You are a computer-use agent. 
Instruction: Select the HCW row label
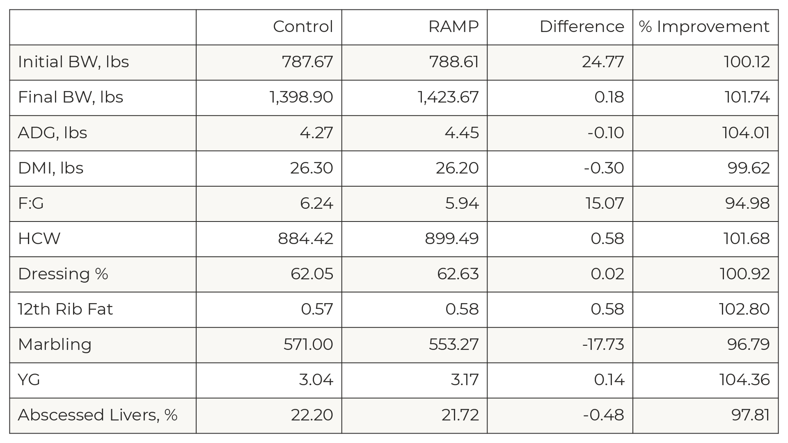click(x=39, y=239)
